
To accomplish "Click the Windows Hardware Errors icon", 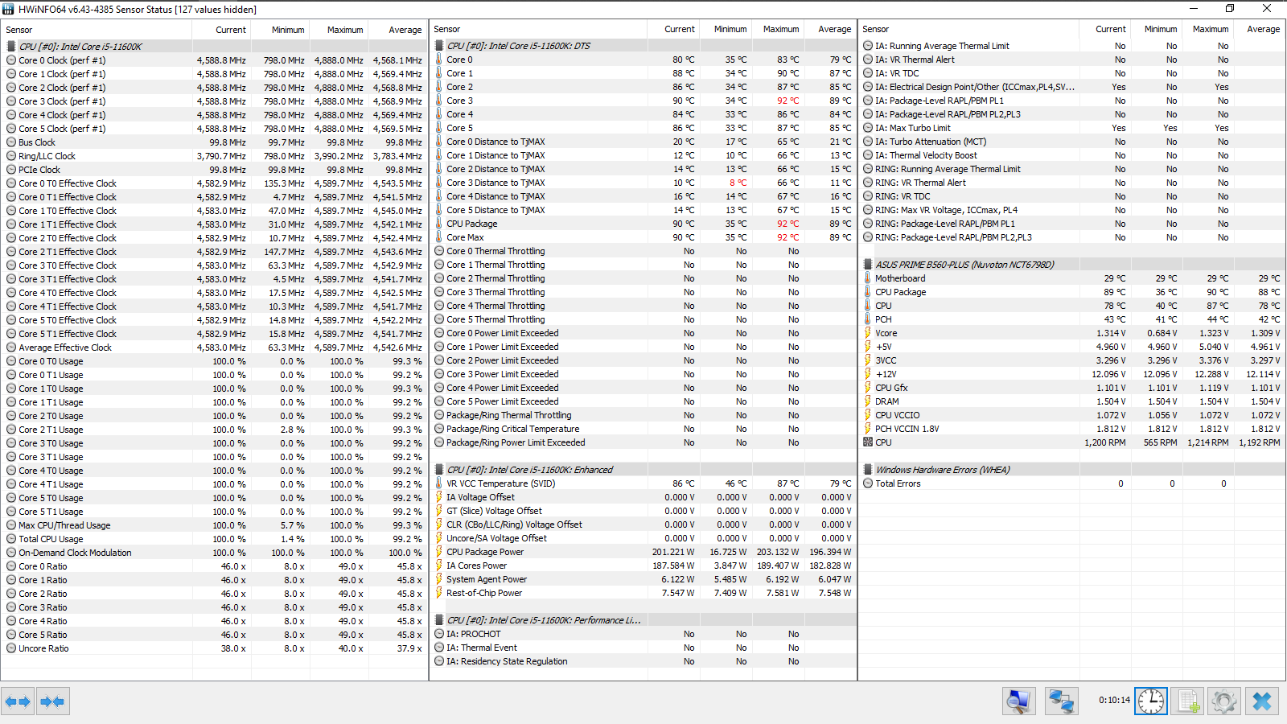I will tap(868, 470).
